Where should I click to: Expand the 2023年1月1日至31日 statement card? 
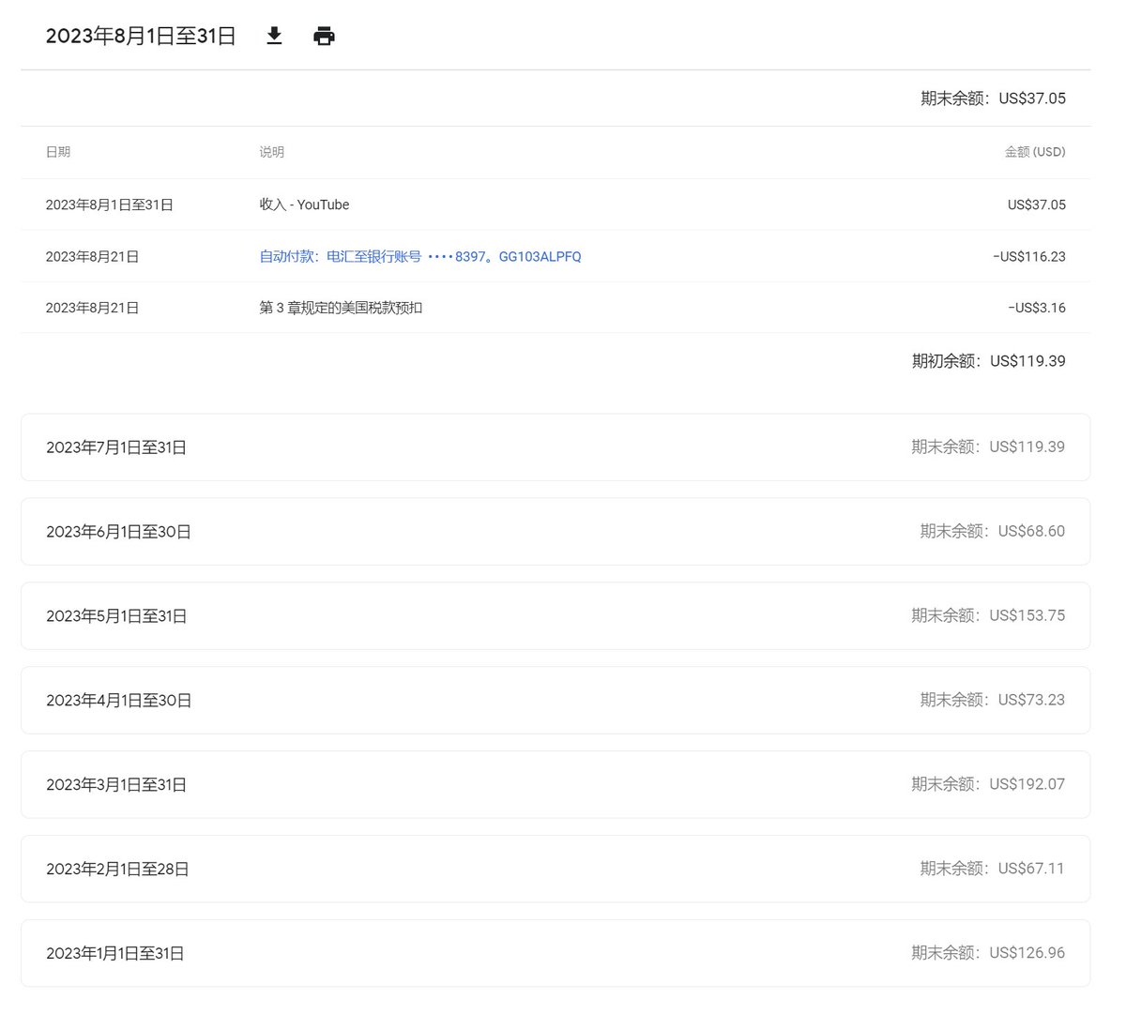[x=555, y=954]
